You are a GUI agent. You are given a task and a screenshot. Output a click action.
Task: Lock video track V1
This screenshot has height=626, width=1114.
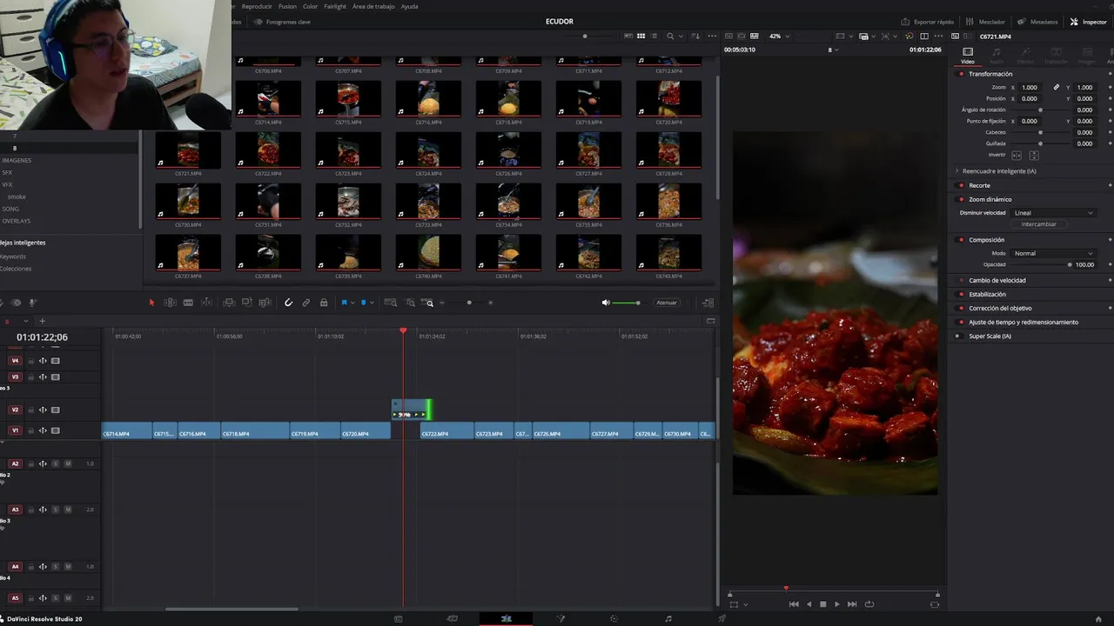[30, 431]
